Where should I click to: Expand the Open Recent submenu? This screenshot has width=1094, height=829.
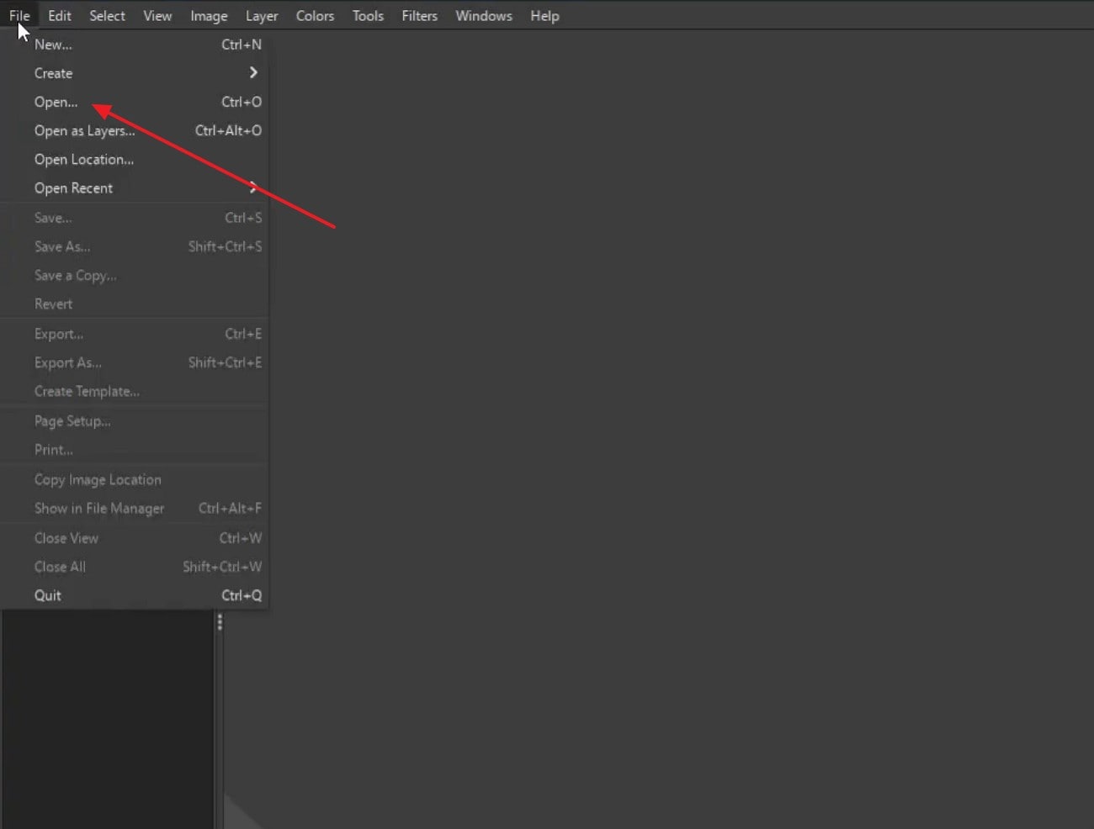coord(73,187)
